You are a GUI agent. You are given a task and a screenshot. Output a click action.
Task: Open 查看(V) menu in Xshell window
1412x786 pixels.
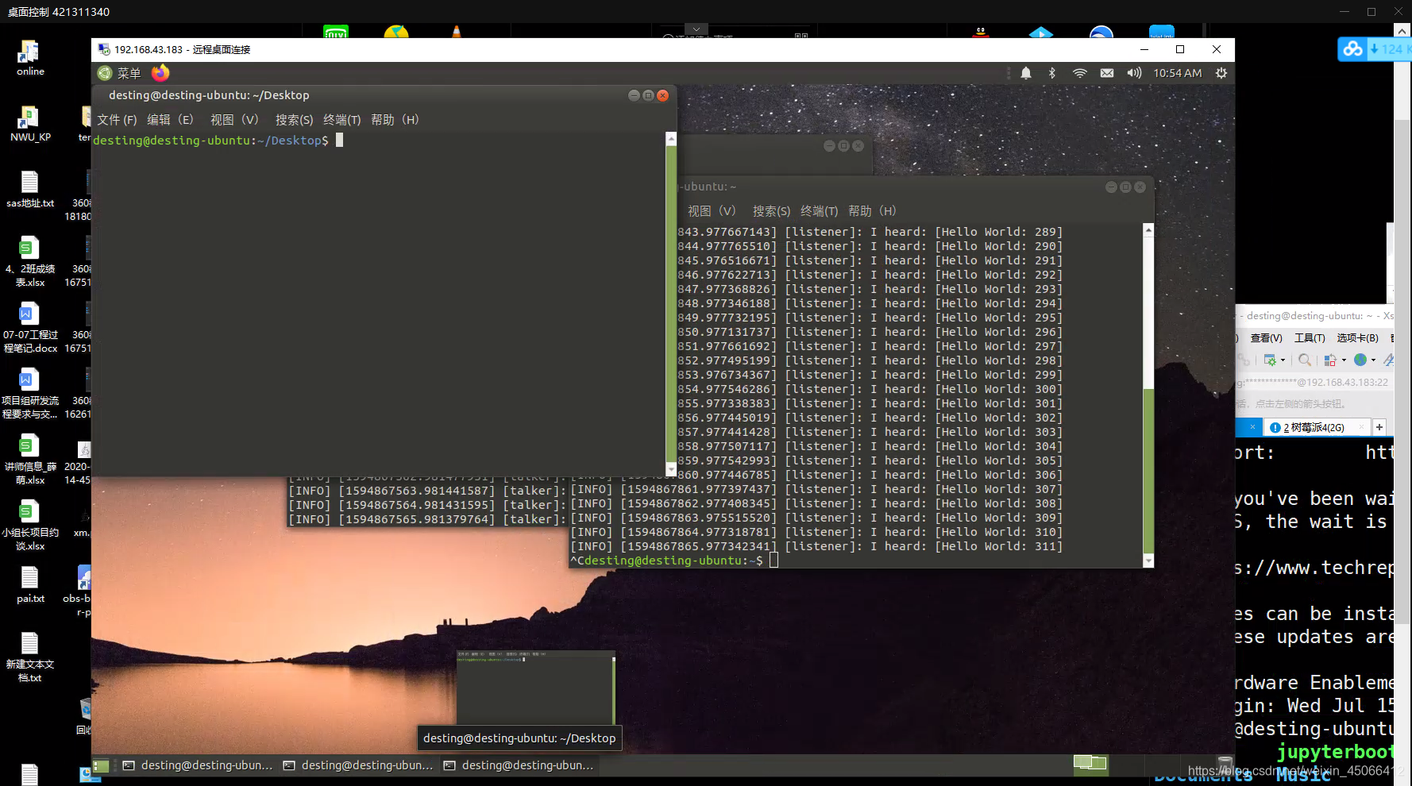click(x=1266, y=338)
